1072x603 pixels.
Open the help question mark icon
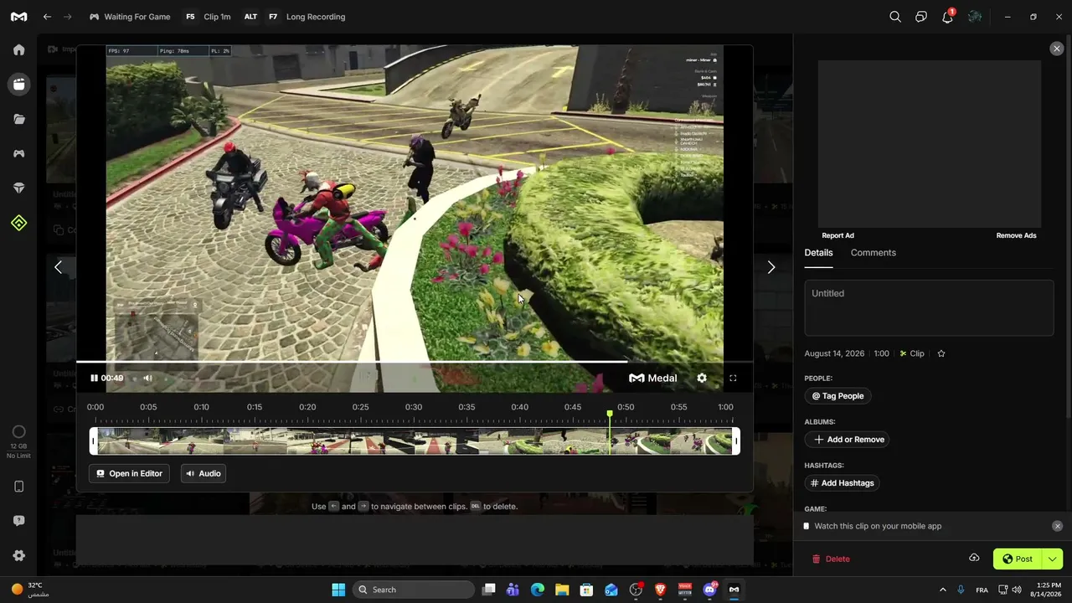click(x=18, y=521)
